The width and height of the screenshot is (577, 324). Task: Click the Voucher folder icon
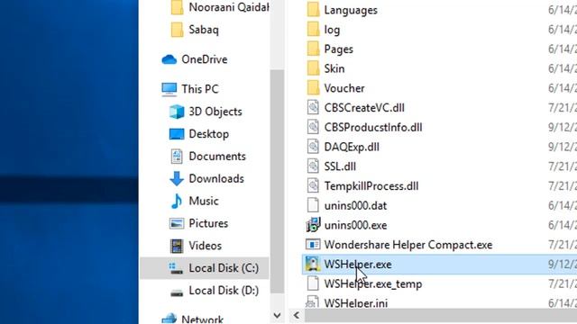(313, 88)
